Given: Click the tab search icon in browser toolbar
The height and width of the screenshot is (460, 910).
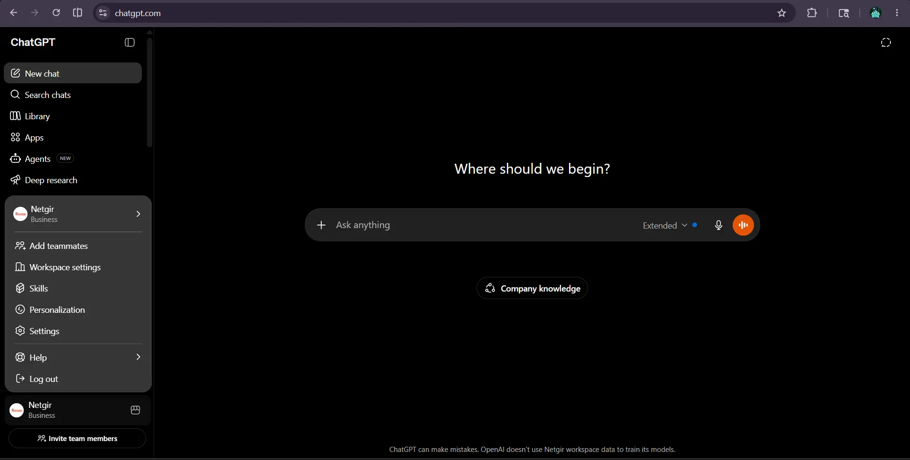Looking at the screenshot, I should (x=844, y=13).
